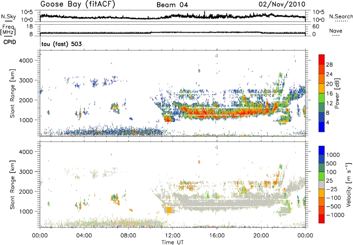353x245 pixels.
Task: Click the '20:00' time axis tick label
Action: [x=261, y=236]
